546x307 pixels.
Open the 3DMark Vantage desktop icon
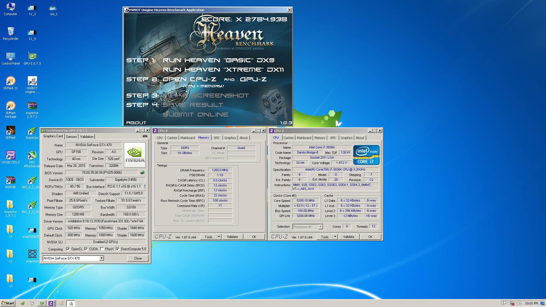point(11,109)
